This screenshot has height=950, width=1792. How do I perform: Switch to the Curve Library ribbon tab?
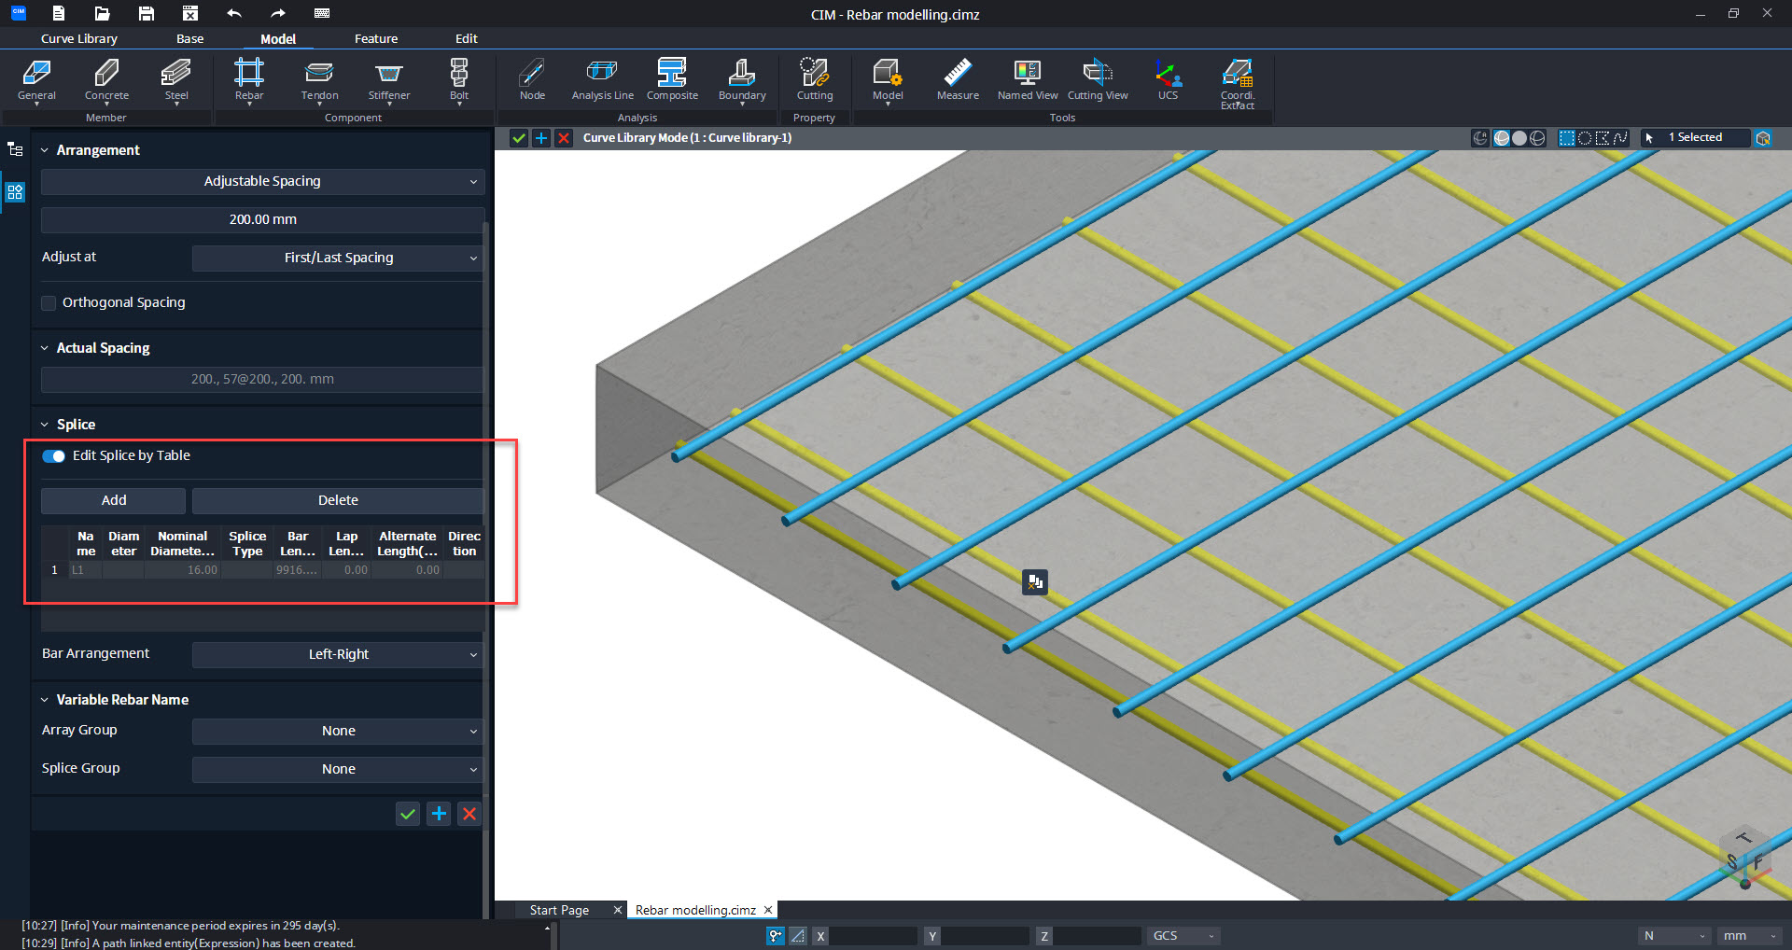[79, 38]
